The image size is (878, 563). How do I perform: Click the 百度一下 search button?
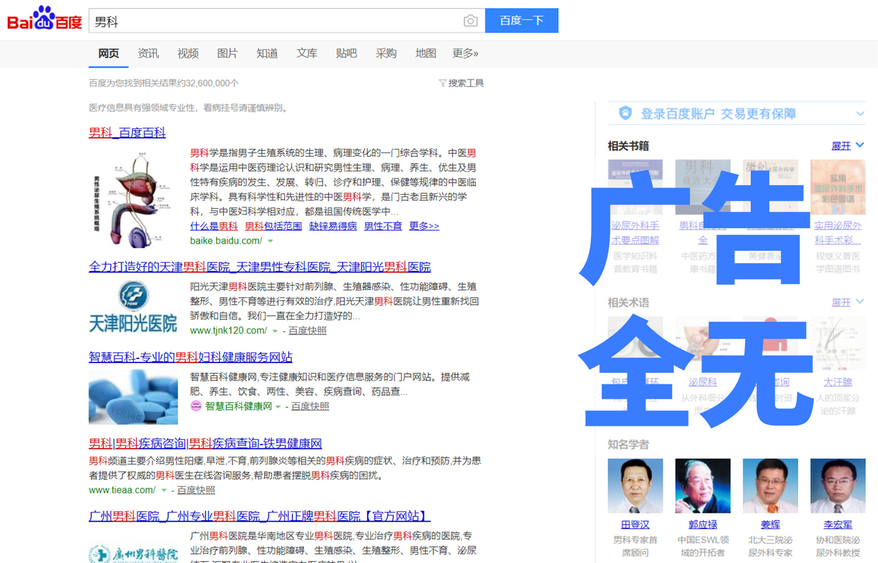tap(522, 21)
